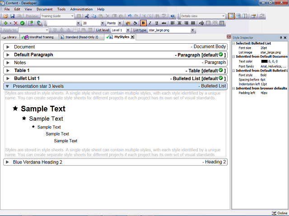
Task: Toggle underline formatting
Action: tap(157, 23)
